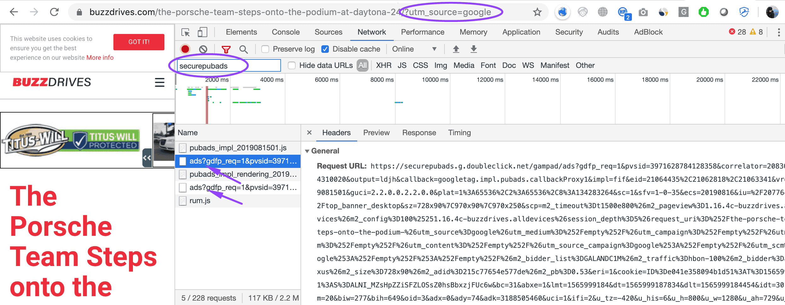This screenshot has height=305, width=785.
Task: Open the blue shield extension icon
Action: (x=744, y=12)
